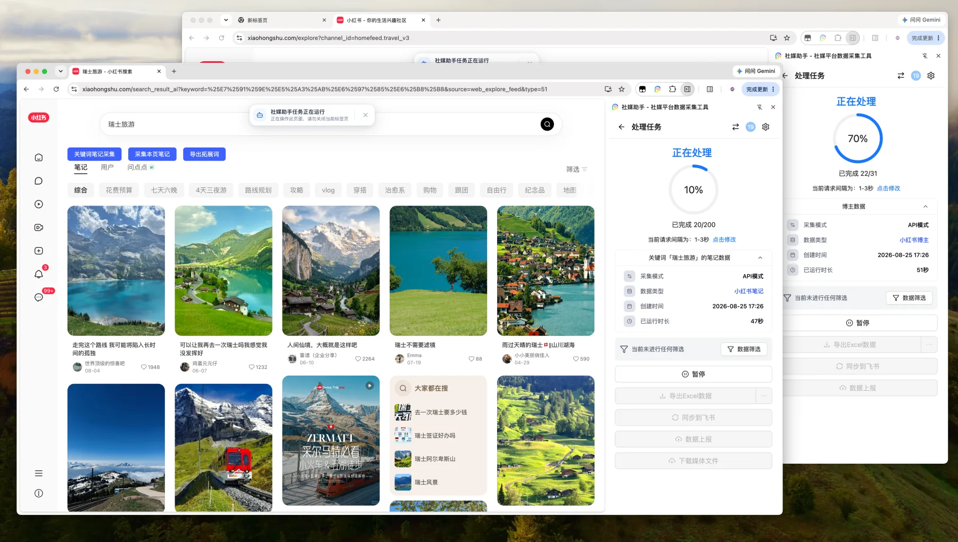Switch to the 问点点 AI tab
Screen dimensions: 958x542
click(141, 167)
